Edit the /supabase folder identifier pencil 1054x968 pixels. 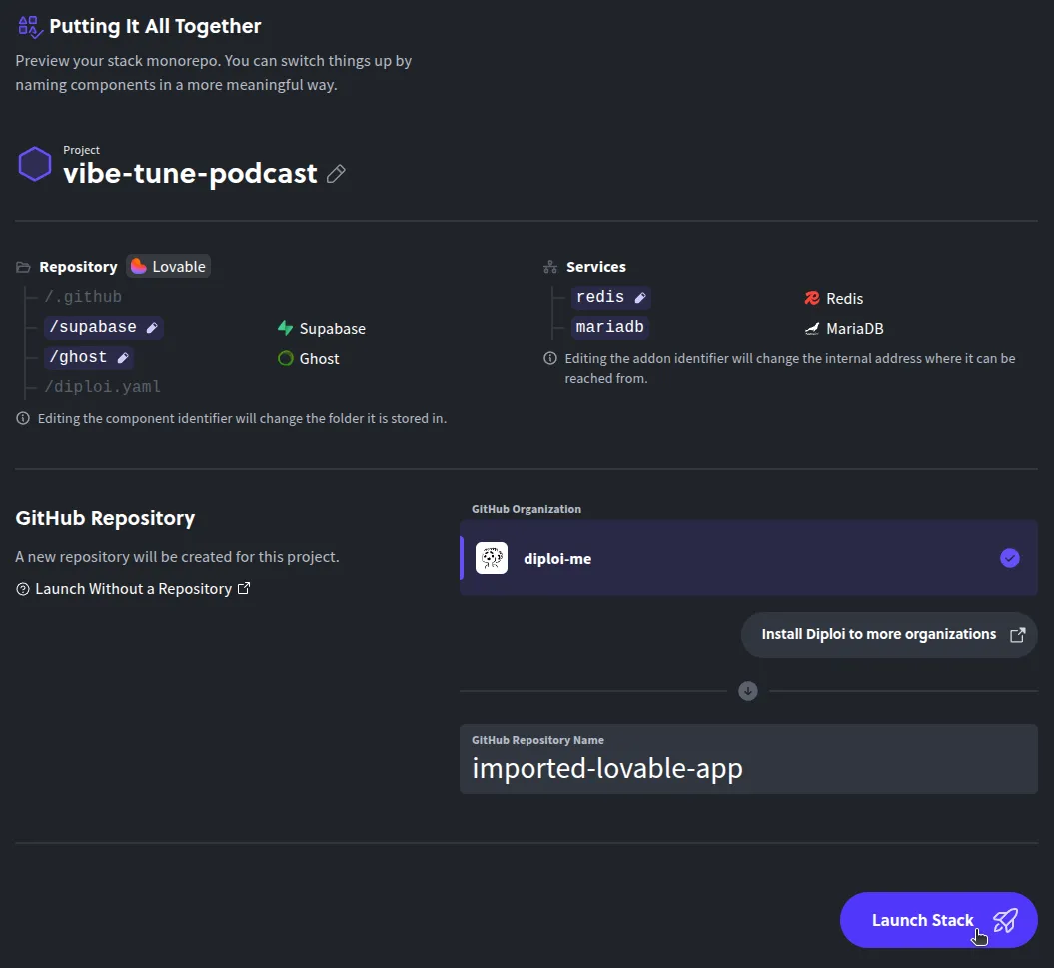[x=152, y=328]
